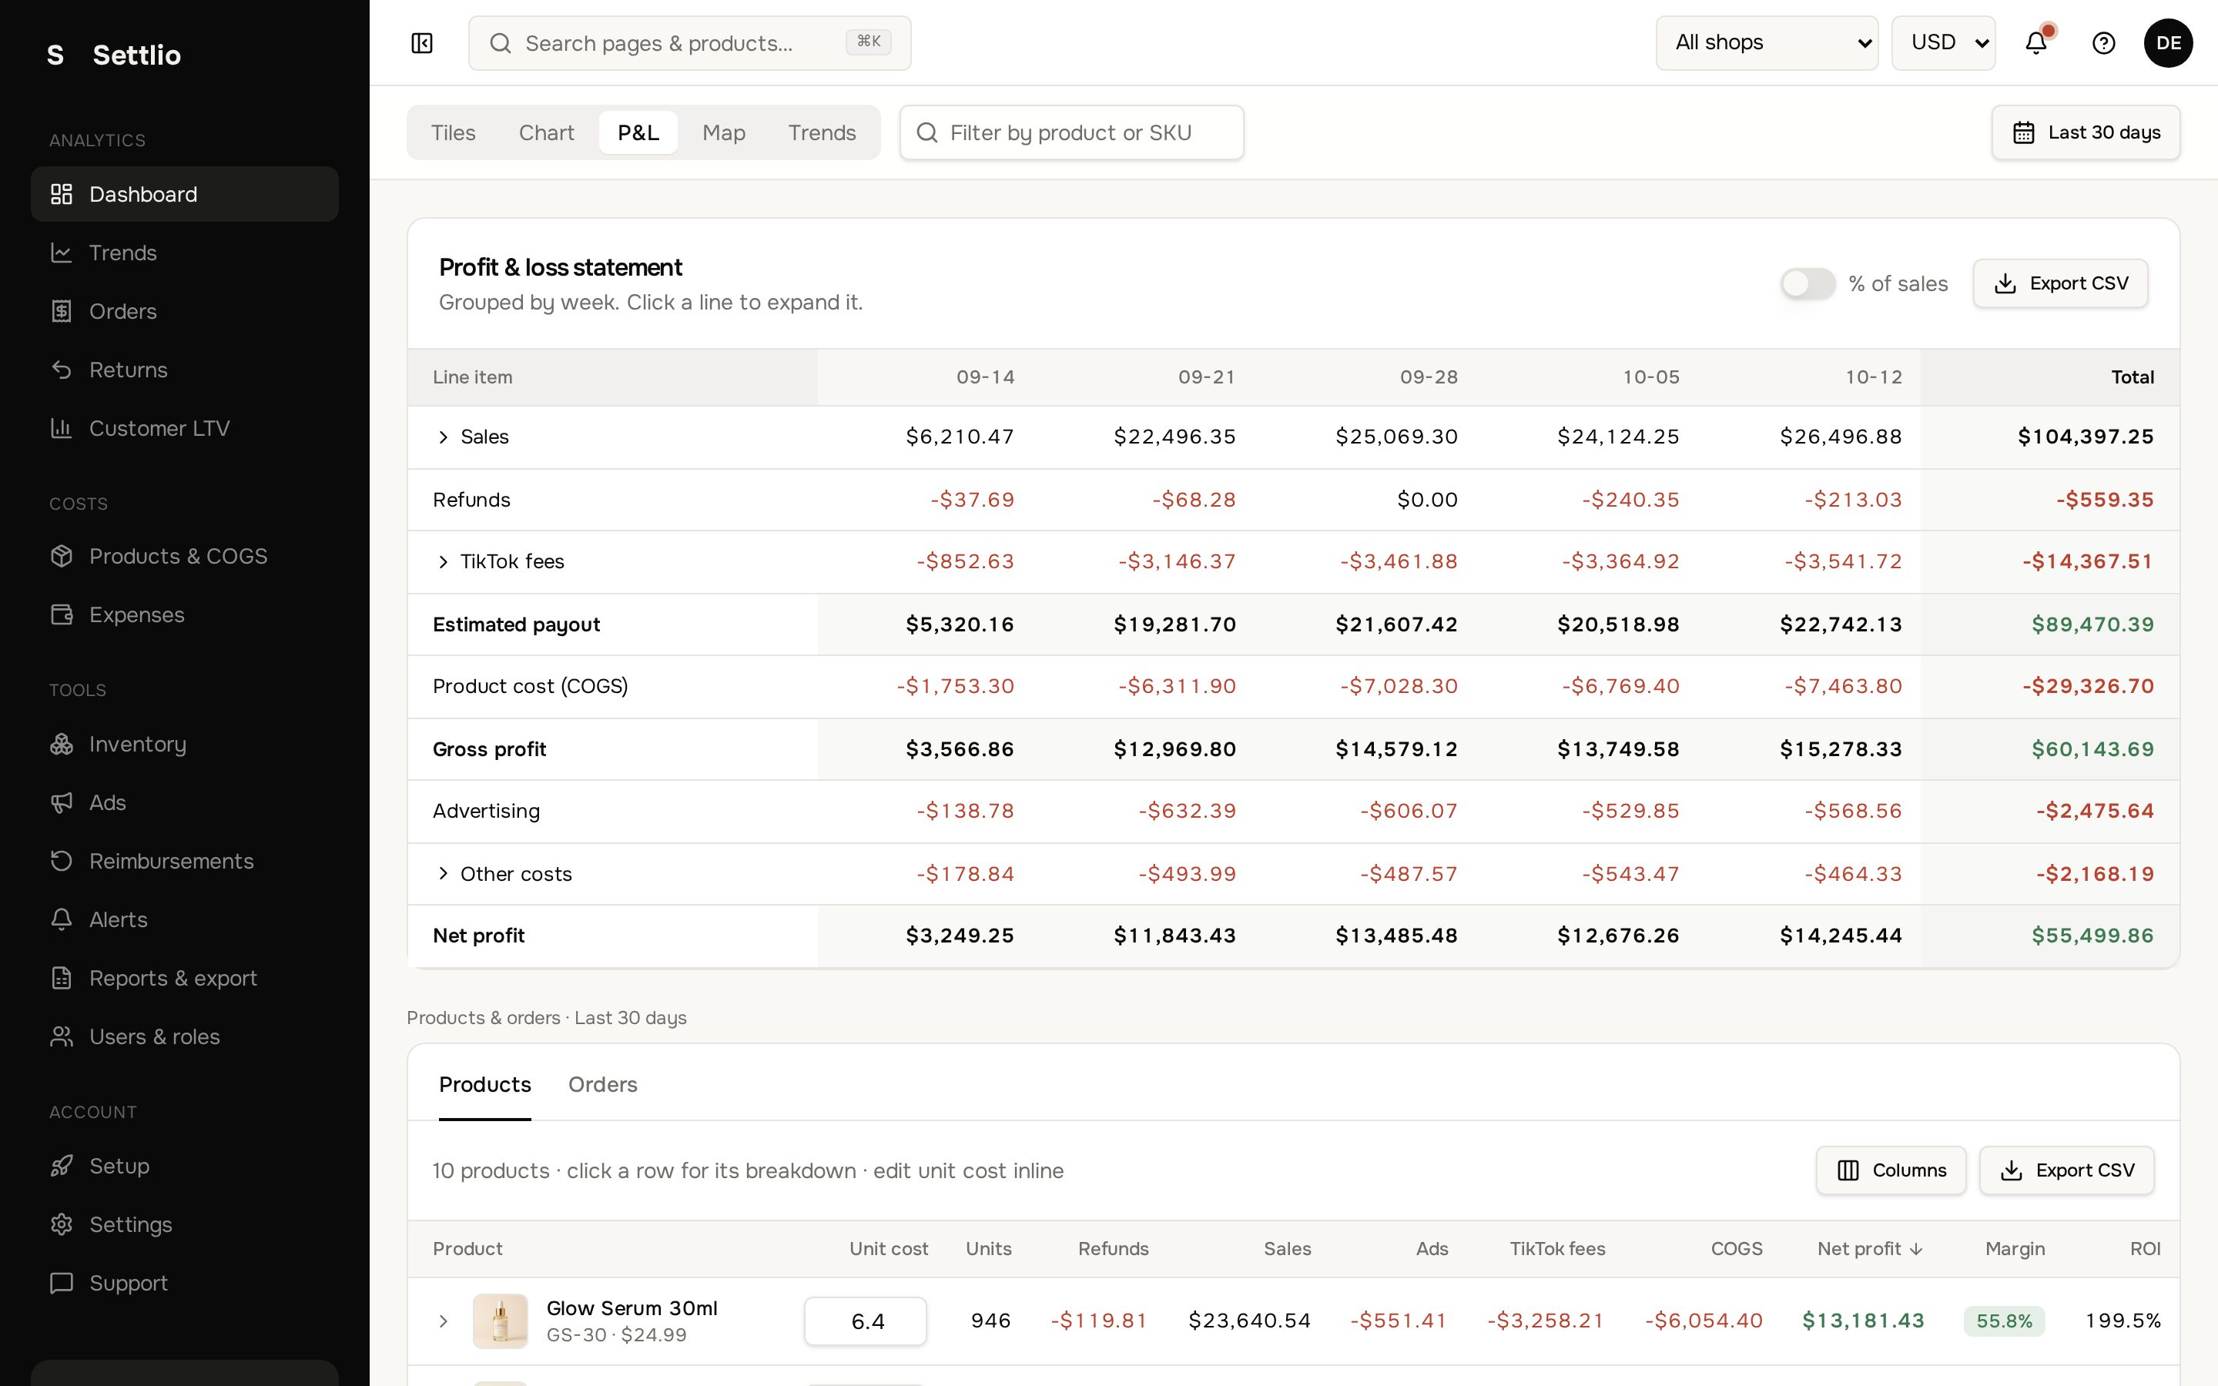
Task: Click the Net profit total $55,499.86
Action: pos(2092,936)
